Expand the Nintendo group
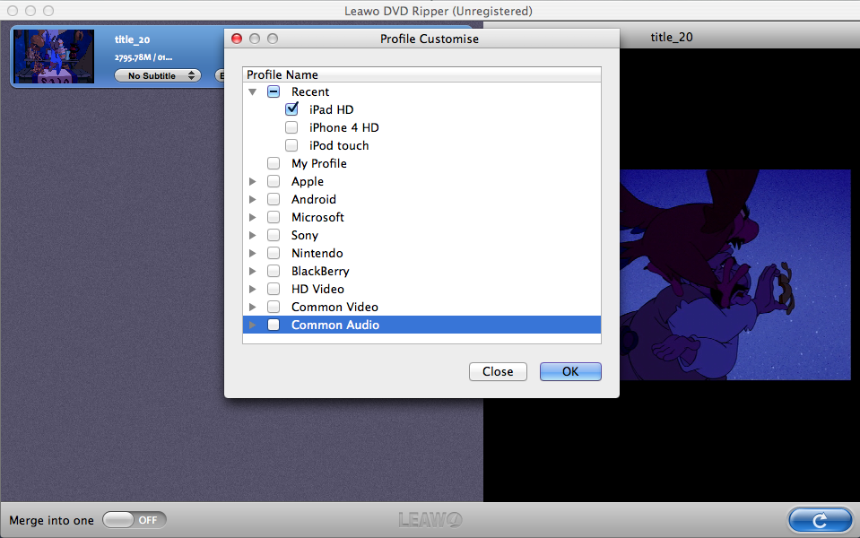The width and height of the screenshot is (860, 538). pyautogui.click(x=252, y=254)
